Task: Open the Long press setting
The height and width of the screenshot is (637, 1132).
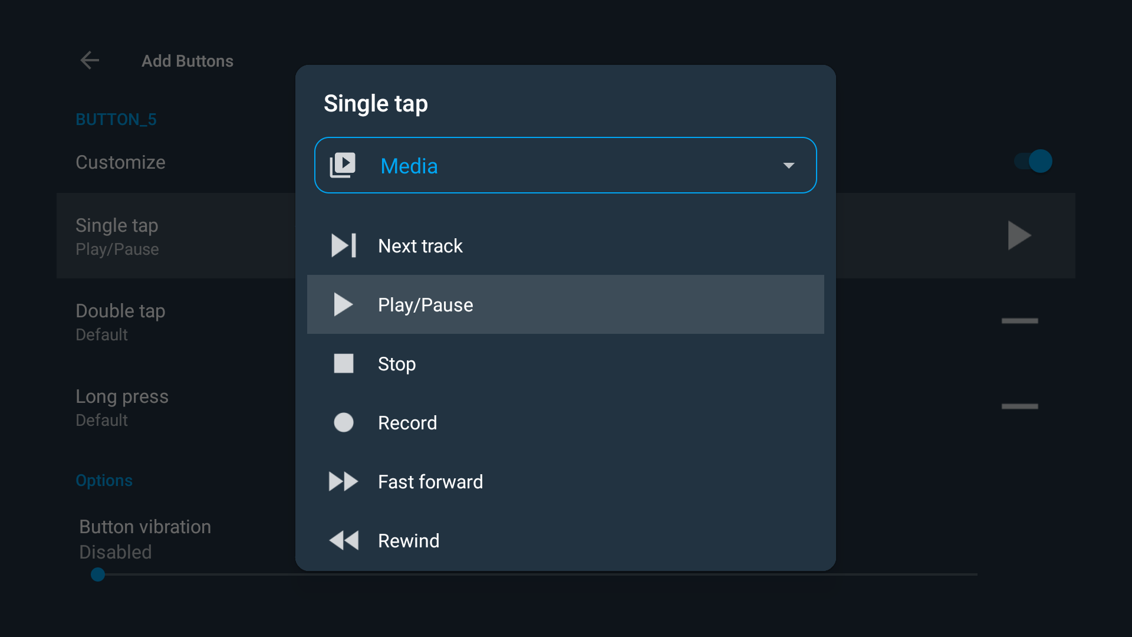Action: tap(122, 408)
